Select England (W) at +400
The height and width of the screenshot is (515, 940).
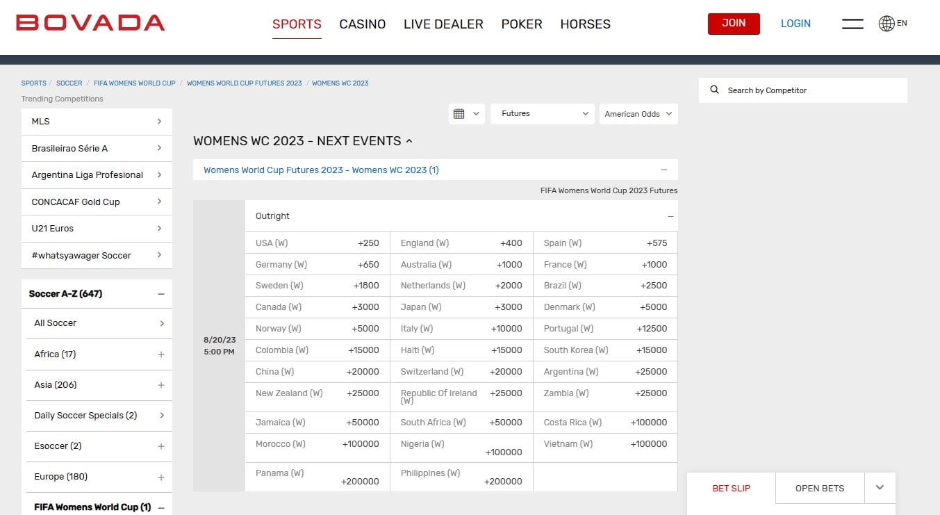[461, 243]
